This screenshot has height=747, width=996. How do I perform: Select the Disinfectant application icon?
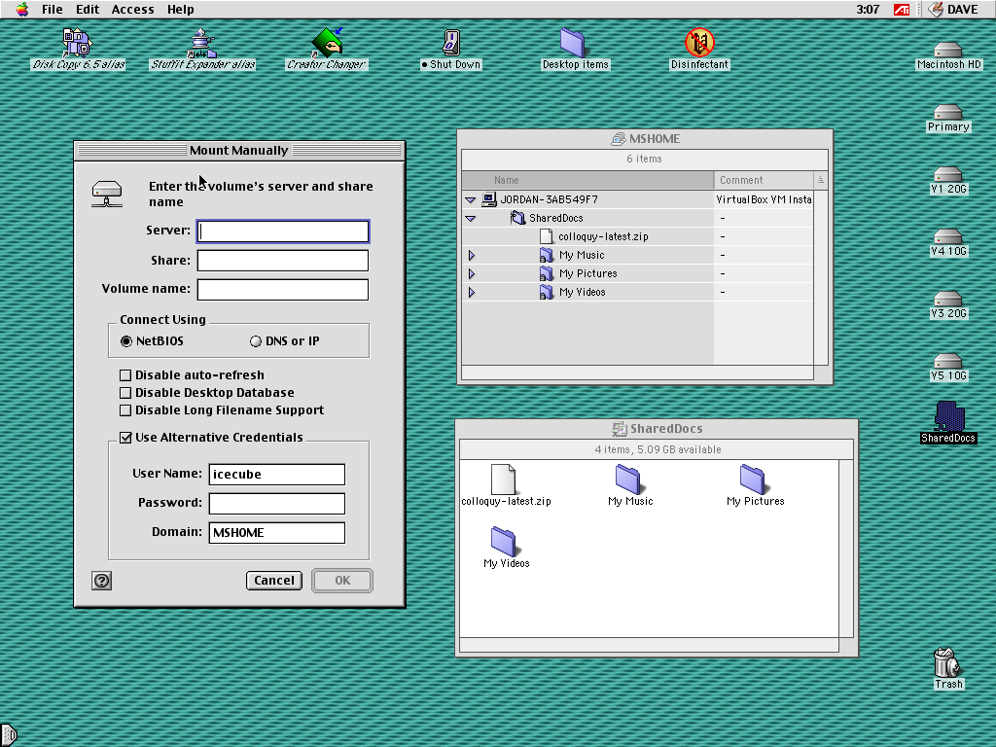click(699, 43)
